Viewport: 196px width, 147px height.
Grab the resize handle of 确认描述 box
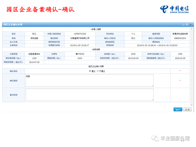[153, 86]
